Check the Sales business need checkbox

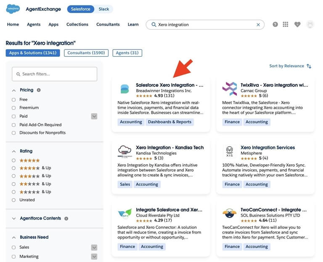(x=13, y=247)
